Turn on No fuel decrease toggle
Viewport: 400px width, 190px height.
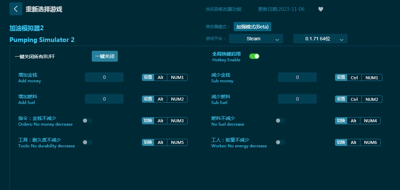(280, 121)
